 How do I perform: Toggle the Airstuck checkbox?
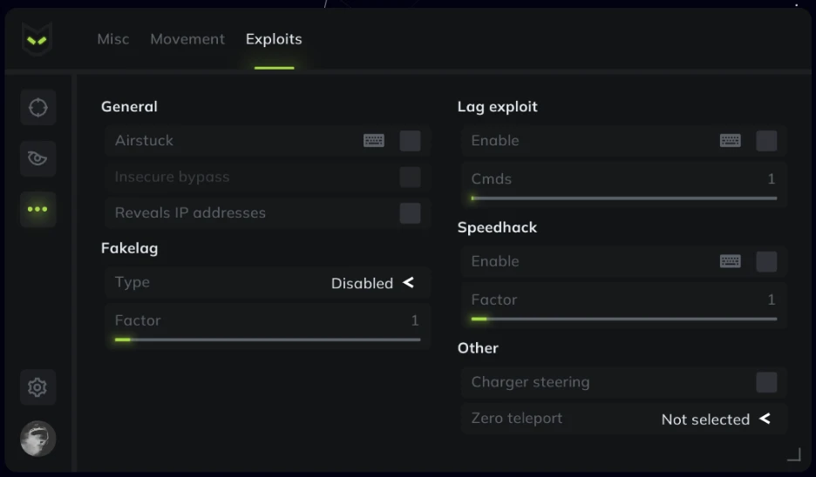point(410,141)
